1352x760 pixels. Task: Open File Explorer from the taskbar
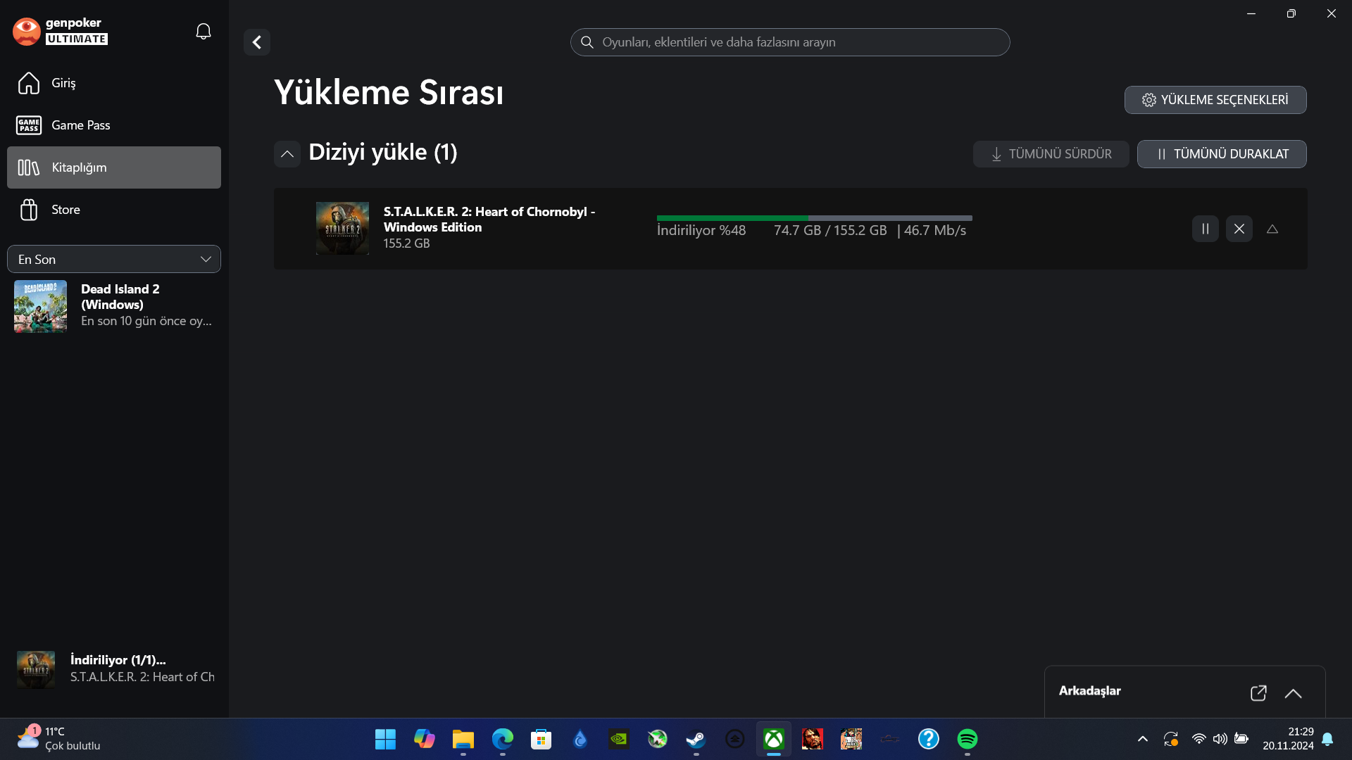click(463, 739)
